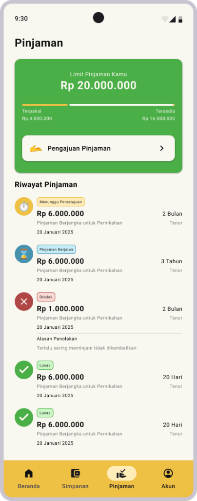Expand Pengajuan Pinjaman using the chevron arrow
Image resolution: width=197 pixels, height=501 pixels.
tap(162, 148)
